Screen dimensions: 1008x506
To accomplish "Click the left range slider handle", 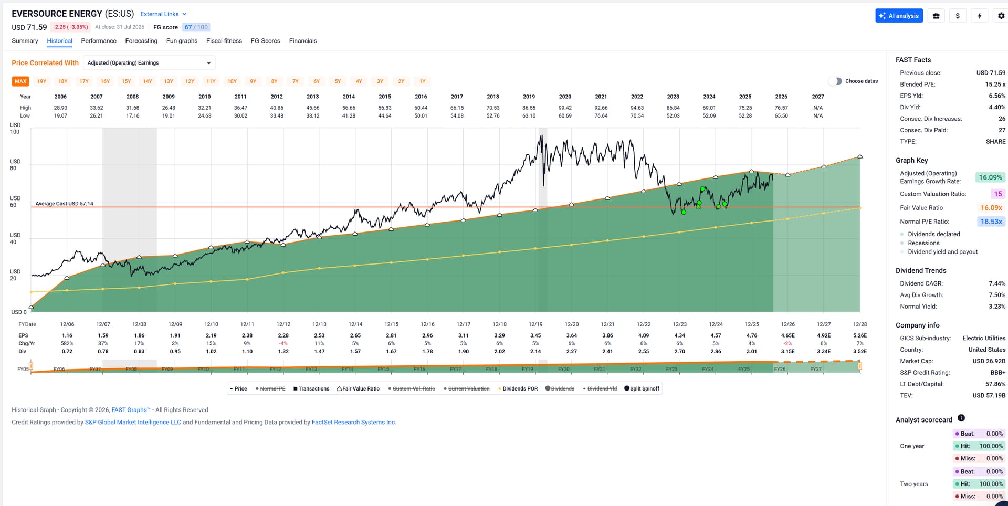I will [31, 366].
